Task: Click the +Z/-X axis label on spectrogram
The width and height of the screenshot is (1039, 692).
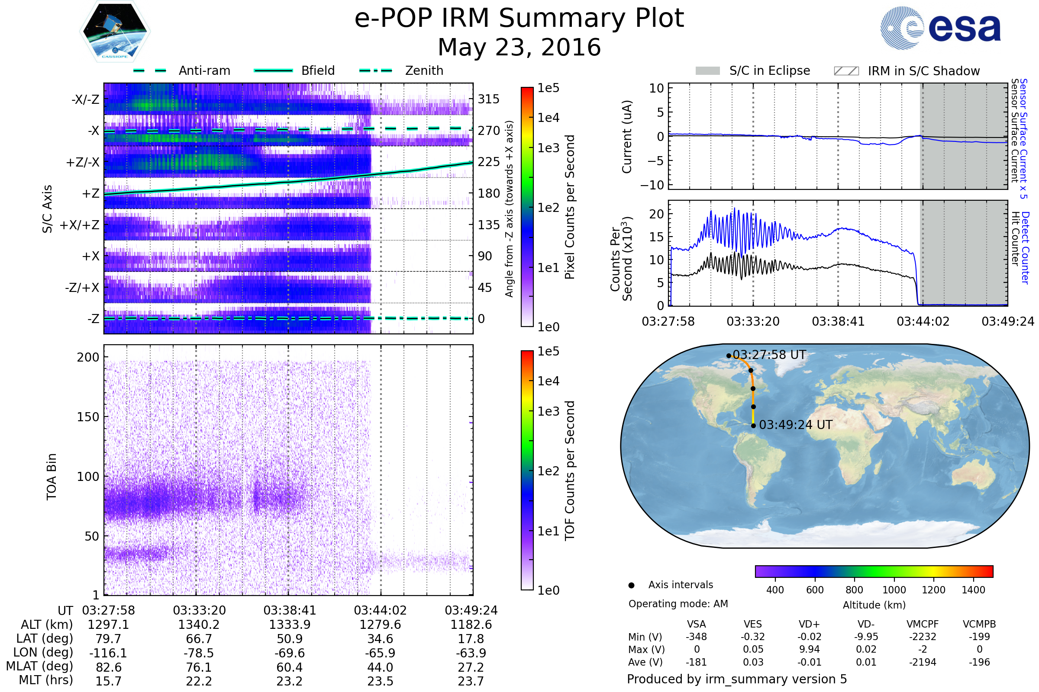Action: point(83,163)
